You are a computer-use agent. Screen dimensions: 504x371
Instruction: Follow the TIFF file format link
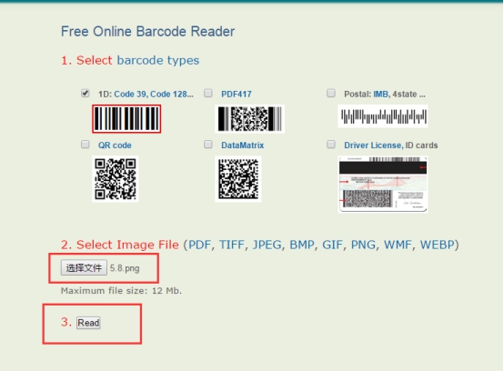pos(231,245)
